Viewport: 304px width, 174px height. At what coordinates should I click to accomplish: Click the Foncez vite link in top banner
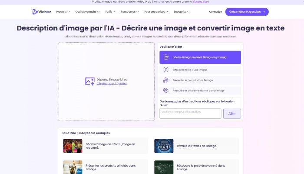[201, 2]
